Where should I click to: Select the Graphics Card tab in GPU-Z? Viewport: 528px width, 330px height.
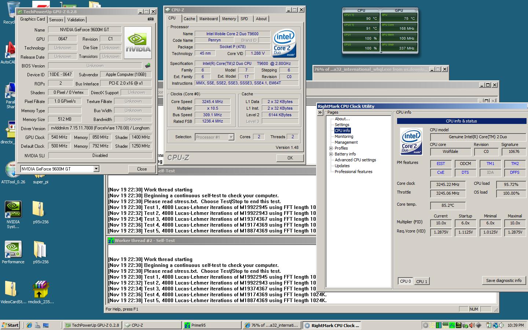(x=33, y=19)
